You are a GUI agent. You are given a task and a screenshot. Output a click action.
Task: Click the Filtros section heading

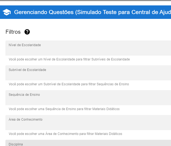(13, 32)
